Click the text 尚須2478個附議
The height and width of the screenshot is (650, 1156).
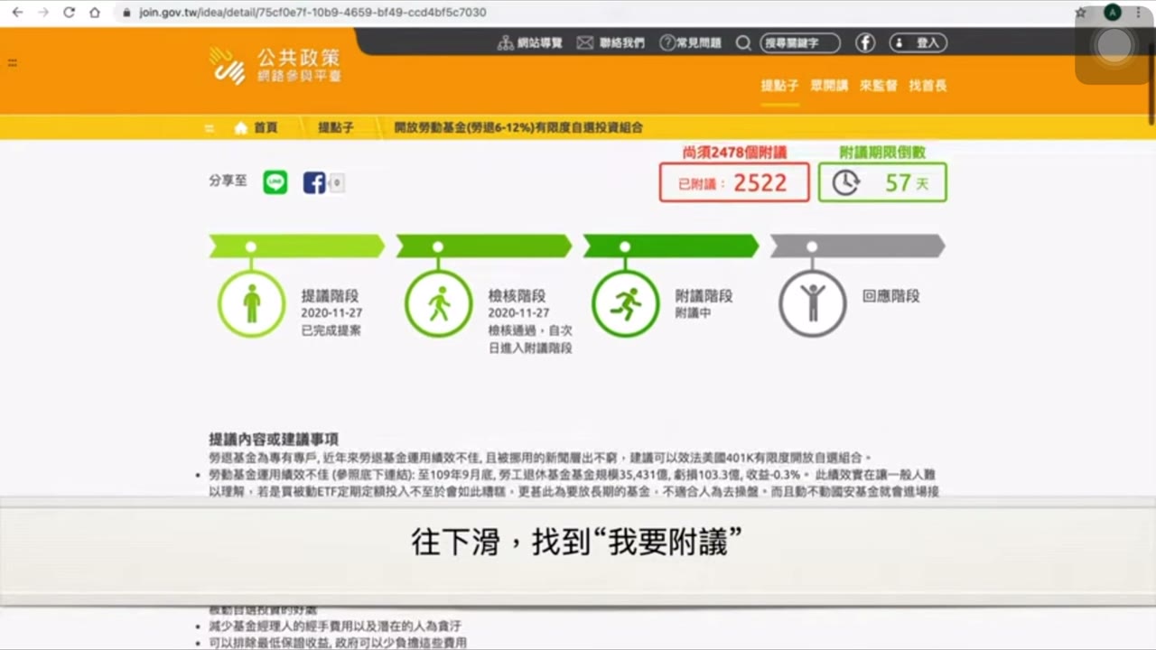734,153
